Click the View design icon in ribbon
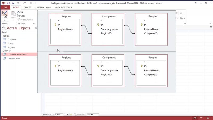 [x=5, y=13]
